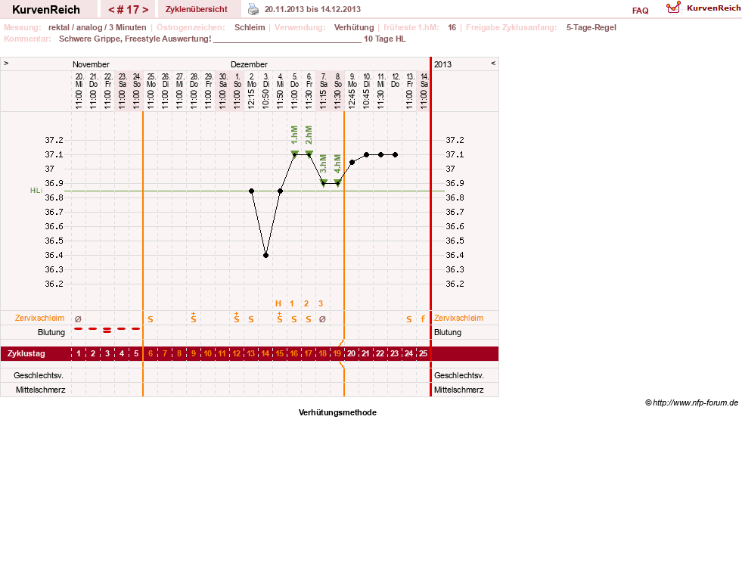Screen dimensions: 742x578
Task: Click the printer icon
Action: point(253,9)
